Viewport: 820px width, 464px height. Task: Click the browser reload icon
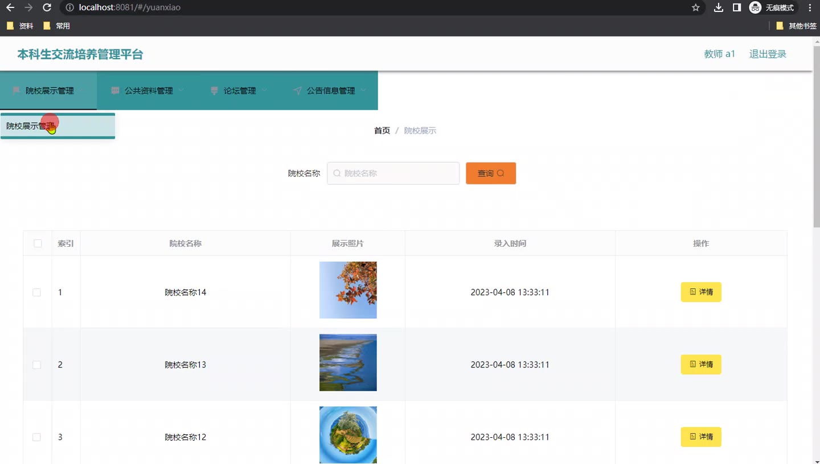click(x=47, y=7)
